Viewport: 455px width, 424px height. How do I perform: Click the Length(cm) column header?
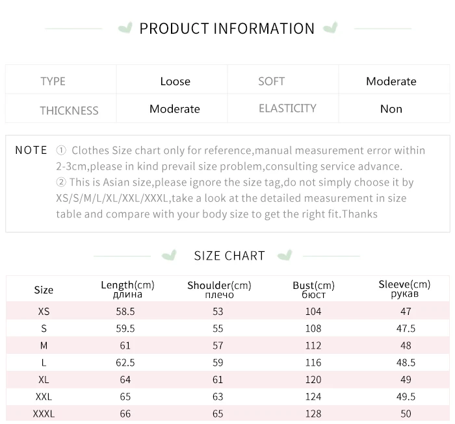coord(127,289)
